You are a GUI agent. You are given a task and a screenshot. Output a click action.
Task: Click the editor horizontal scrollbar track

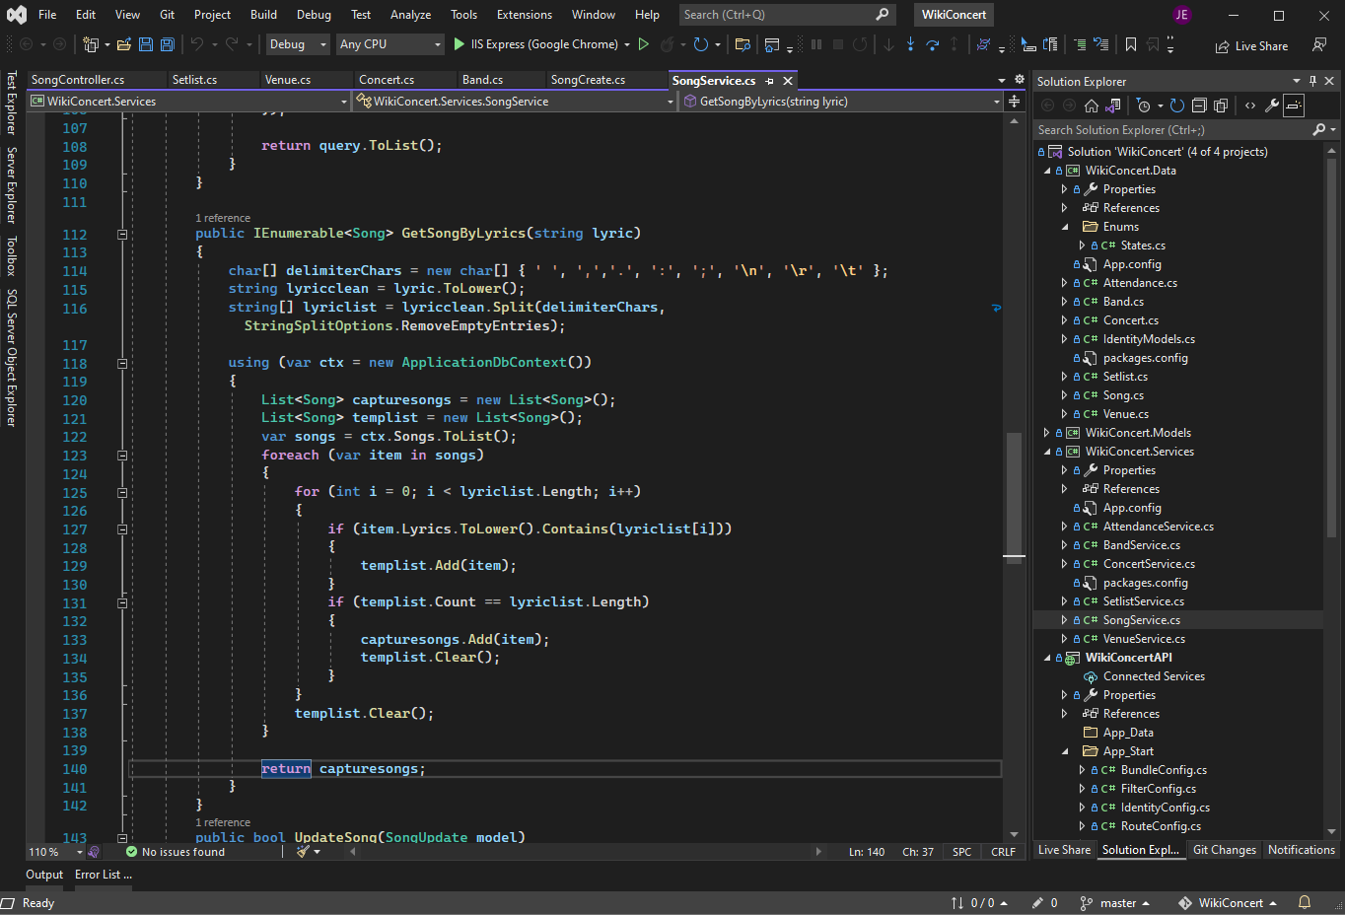[585, 852]
